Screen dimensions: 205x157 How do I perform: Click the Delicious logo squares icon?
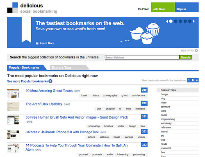coord(12,8)
